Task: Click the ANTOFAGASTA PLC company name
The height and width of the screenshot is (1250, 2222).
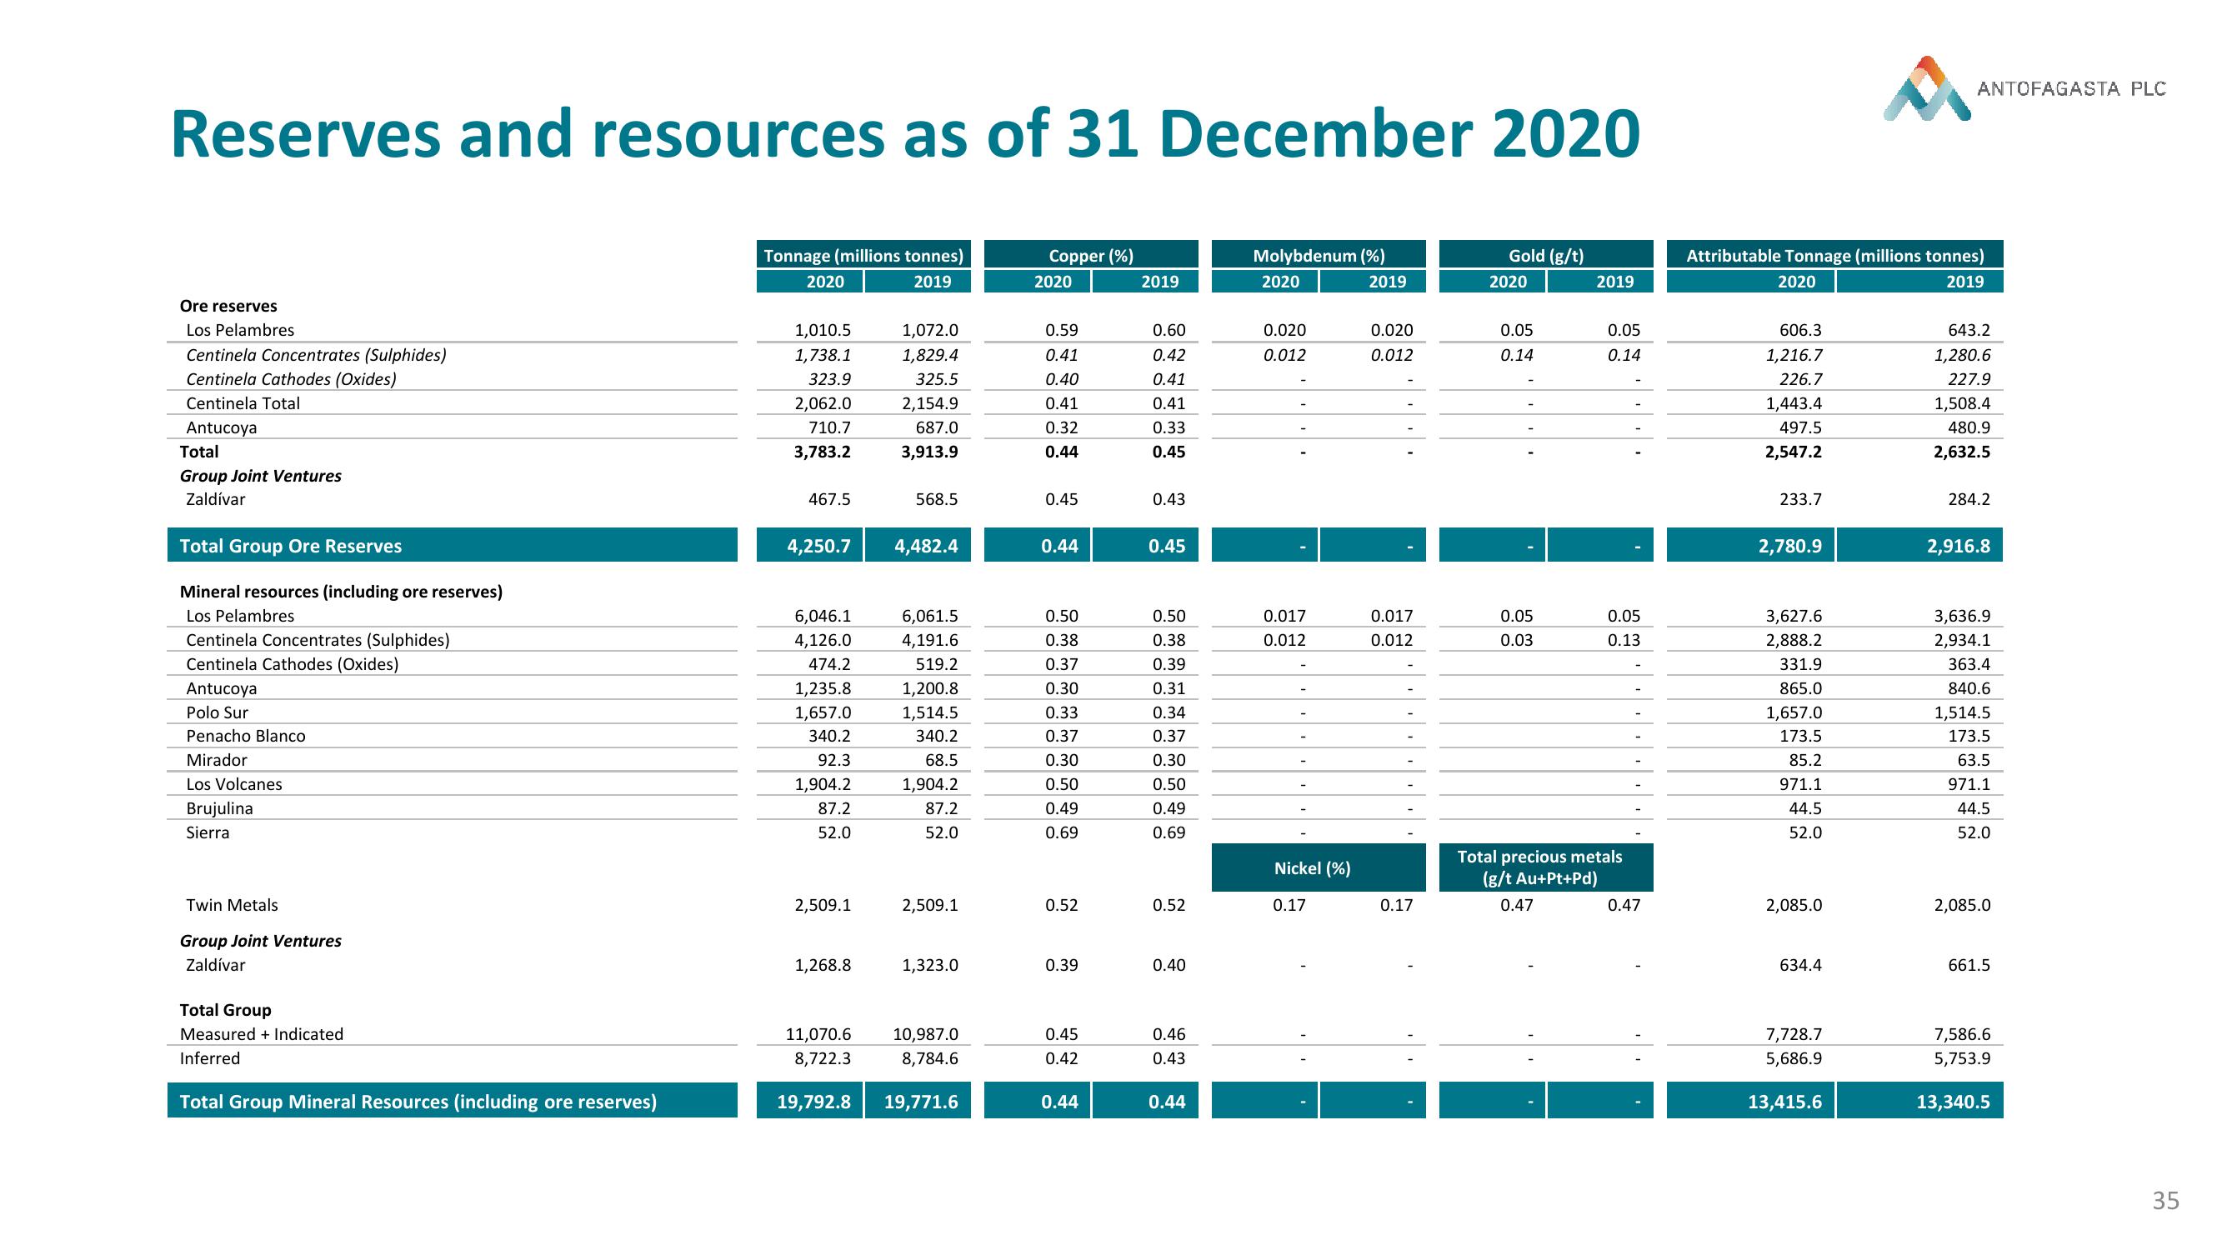Action: point(2071,89)
